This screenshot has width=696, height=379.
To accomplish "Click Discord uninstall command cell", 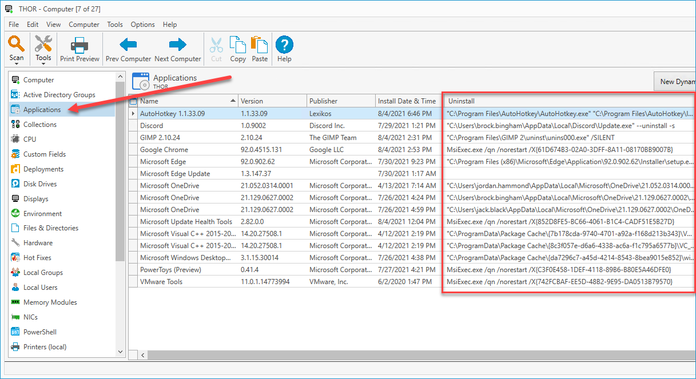I will click(x=570, y=126).
